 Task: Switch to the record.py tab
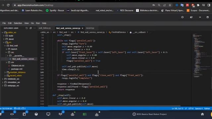(90, 28)
